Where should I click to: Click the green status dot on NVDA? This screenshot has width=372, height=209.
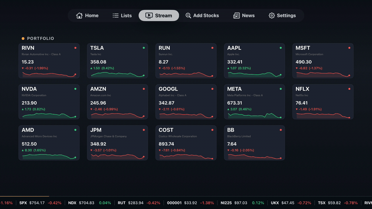[x=75, y=89]
